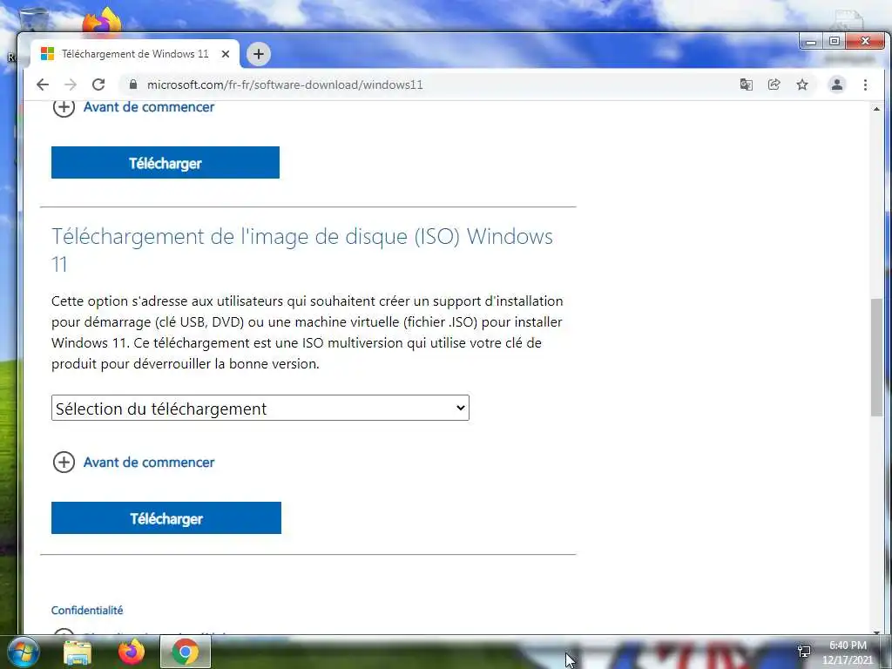The height and width of the screenshot is (669, 892).
Task: Expand upper Avant de commencer section
Action: point(133,107)
